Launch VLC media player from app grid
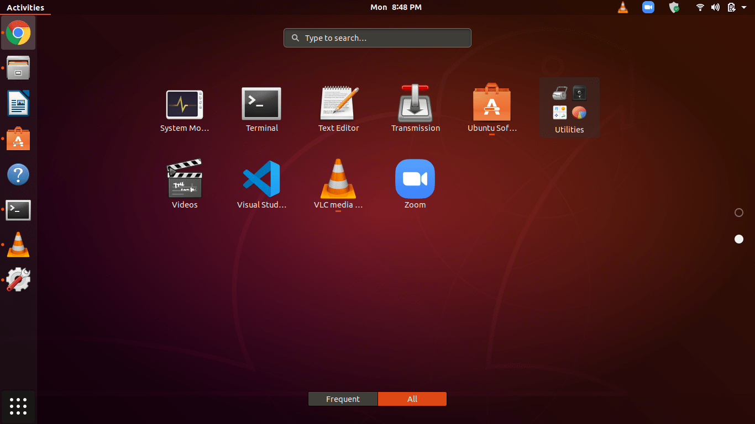Image resolution: width=755 pixels, height=424 pixels. pyautogui.click(x=338, y=185)
